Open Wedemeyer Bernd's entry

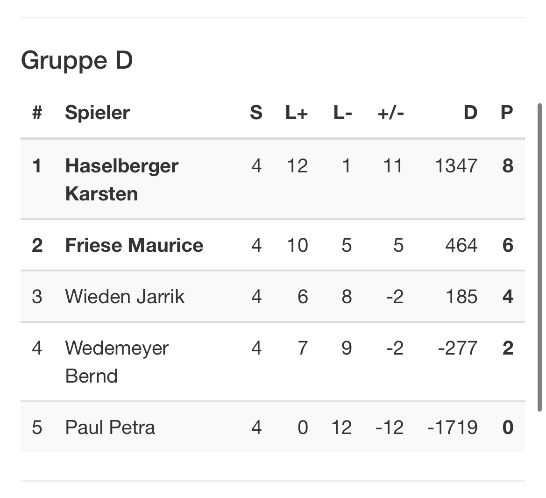click(x=117, y=362)
